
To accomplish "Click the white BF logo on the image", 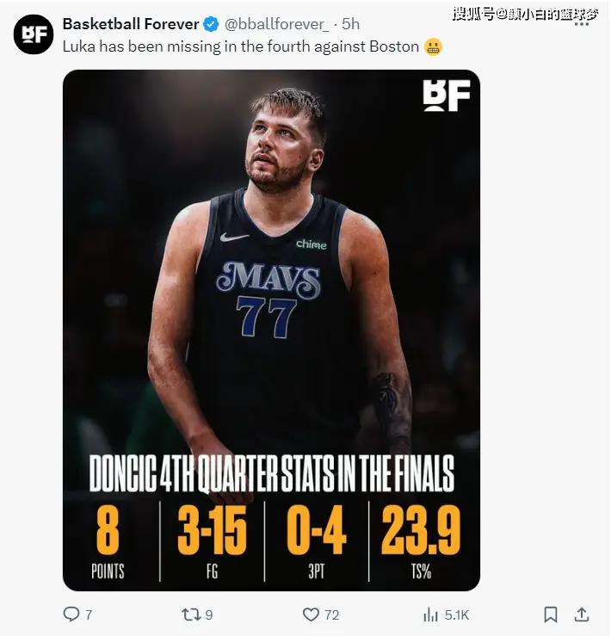I will click(x=446, y=95).
